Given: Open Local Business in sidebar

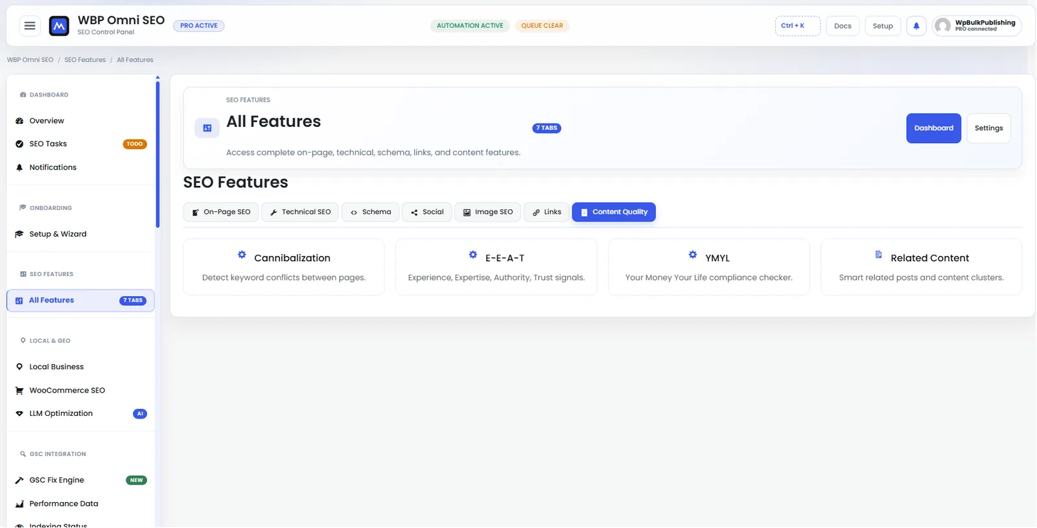Looking at the screenshot, I should pos(81,367).
